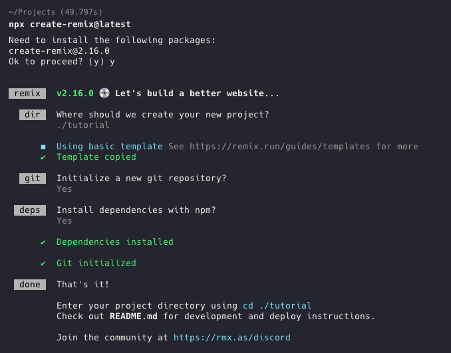This screenshot has height=353, width=451.
Task: Click the gray dir badge label
Action: click(x=33, y=115)
